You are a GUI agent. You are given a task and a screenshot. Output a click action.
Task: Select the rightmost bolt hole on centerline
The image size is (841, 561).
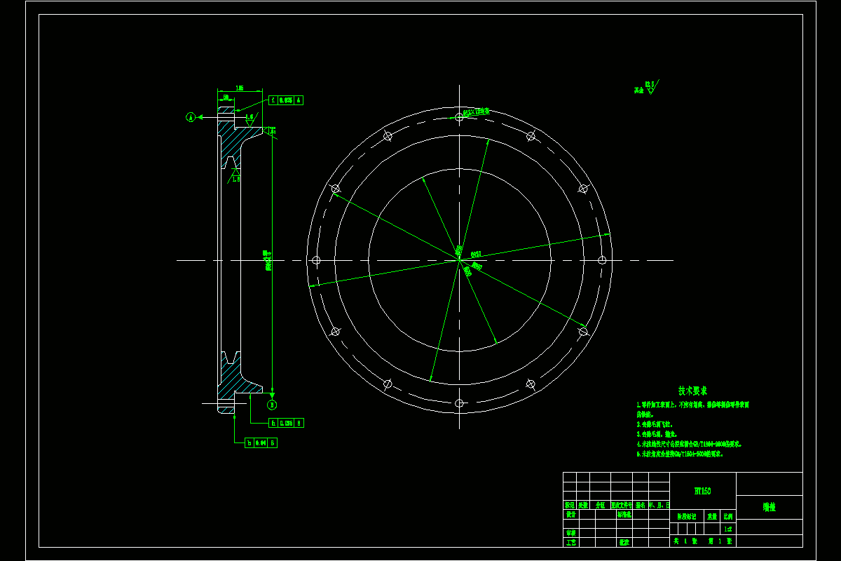tap(602, 260)
